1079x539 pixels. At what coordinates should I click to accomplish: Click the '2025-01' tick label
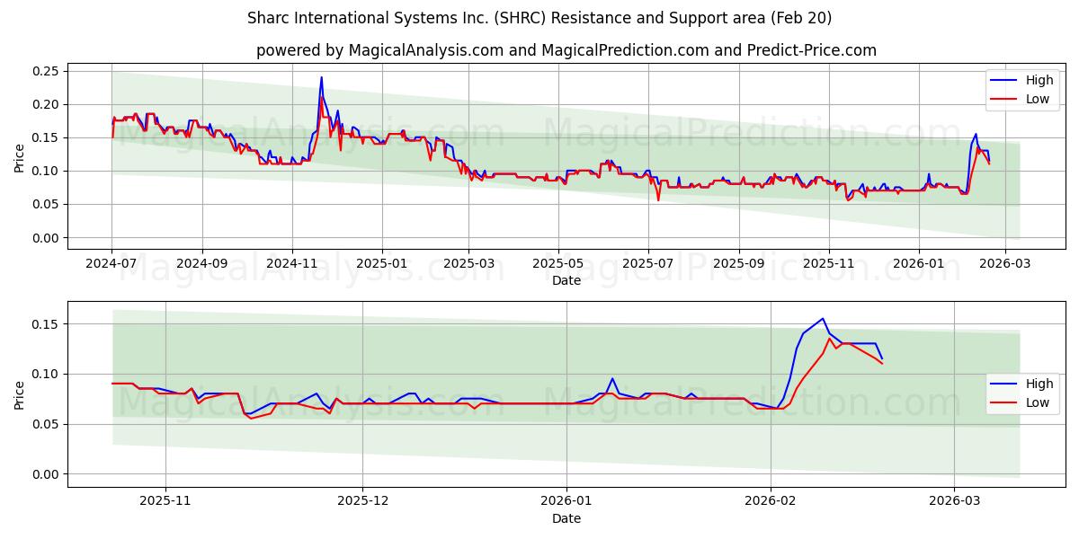pos(381,264)
